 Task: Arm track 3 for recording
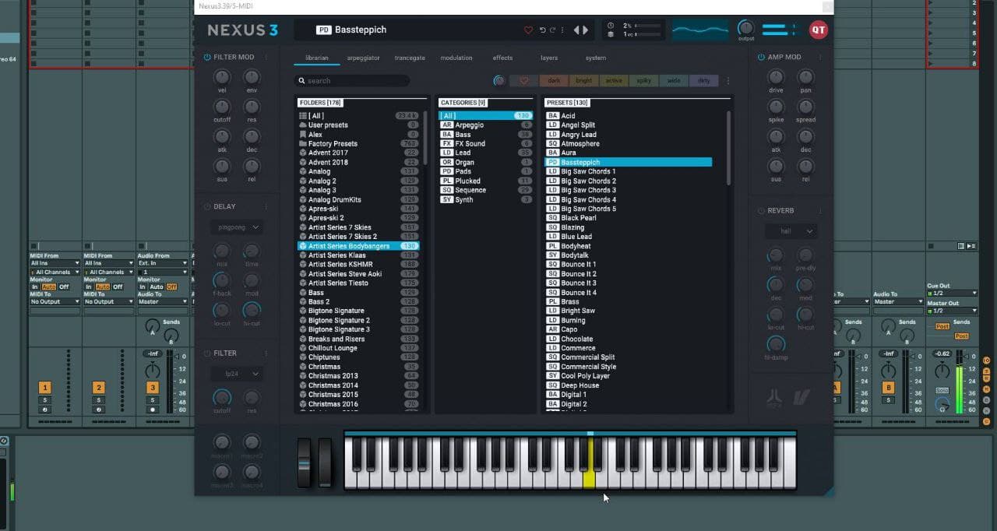pos(153,409)
